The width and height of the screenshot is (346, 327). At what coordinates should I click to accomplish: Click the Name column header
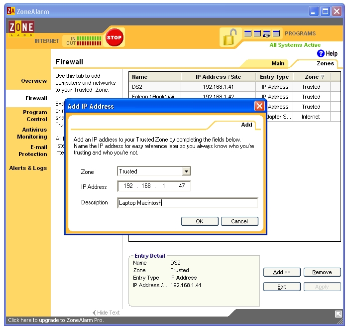pos(155,77)
